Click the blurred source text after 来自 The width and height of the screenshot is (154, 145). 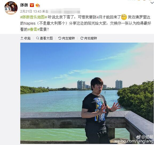[x=64, y=12]
